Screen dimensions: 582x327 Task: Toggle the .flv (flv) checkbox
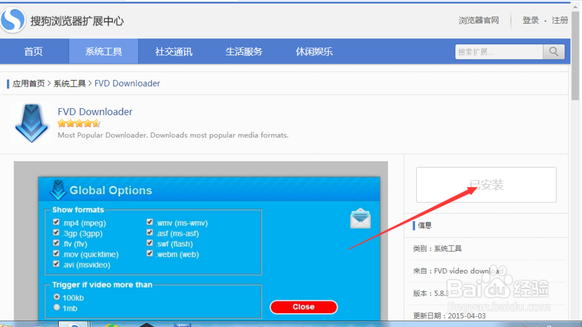(x=56, y=243)
